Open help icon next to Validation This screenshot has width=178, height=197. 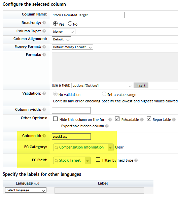click(44, 93)
